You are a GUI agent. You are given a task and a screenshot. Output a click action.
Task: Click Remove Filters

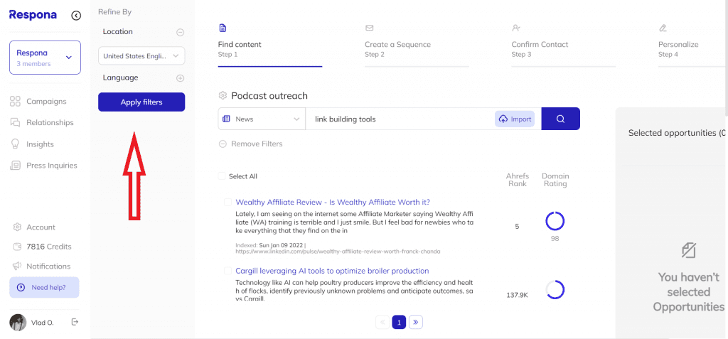[257, 144]
